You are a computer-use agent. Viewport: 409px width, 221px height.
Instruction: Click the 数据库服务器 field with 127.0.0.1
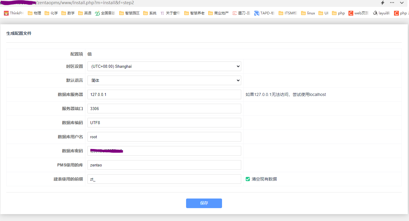click(164, 94)
